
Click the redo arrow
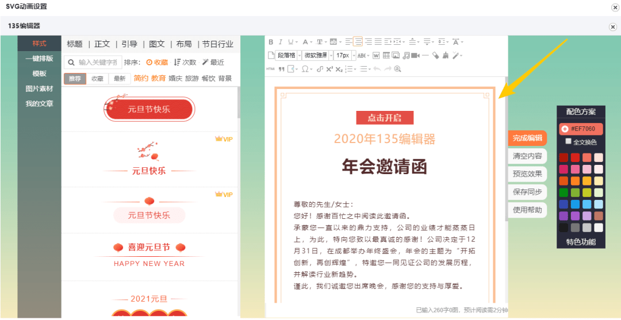pos(388,69)
